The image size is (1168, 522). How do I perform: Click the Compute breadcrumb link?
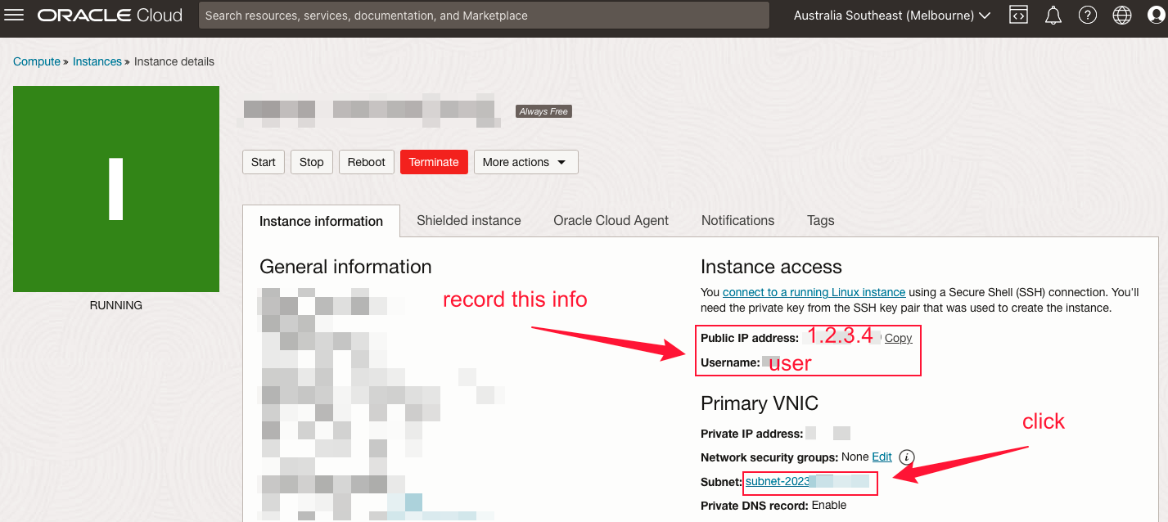coord(37,61)
